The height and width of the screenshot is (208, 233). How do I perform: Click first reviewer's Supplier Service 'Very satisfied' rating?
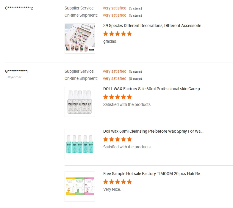click(x=114, y=8)
